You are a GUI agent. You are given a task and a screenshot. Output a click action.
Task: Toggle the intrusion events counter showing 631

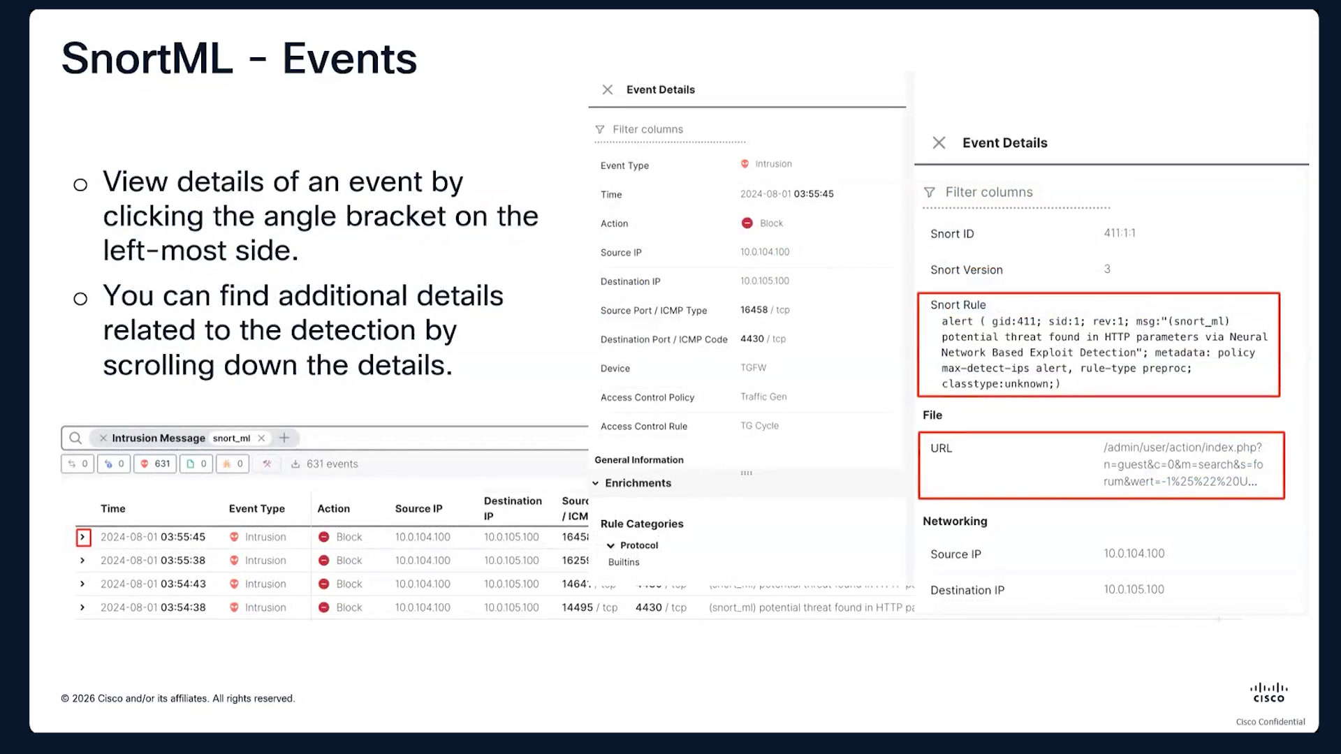(x=155, y=464)
